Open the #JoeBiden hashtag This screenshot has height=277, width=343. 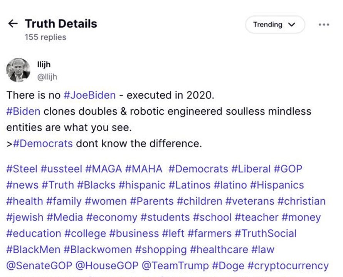click(90, 95)
